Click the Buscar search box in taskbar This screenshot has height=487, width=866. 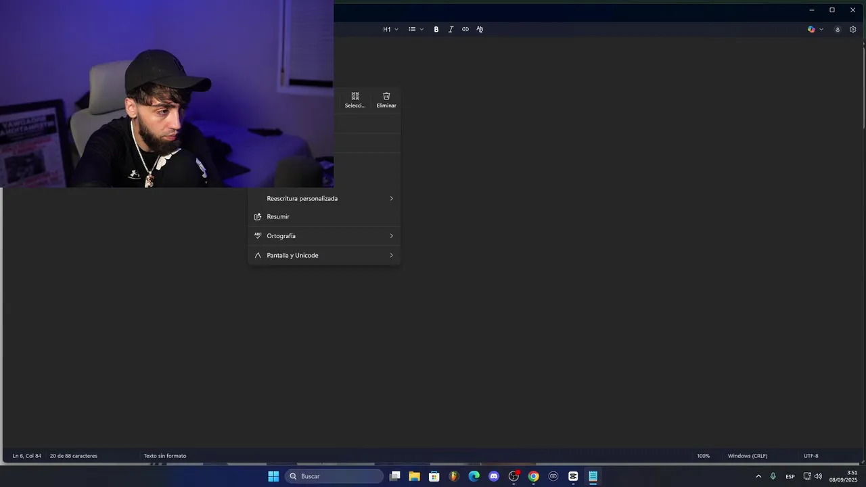(334, 476)
